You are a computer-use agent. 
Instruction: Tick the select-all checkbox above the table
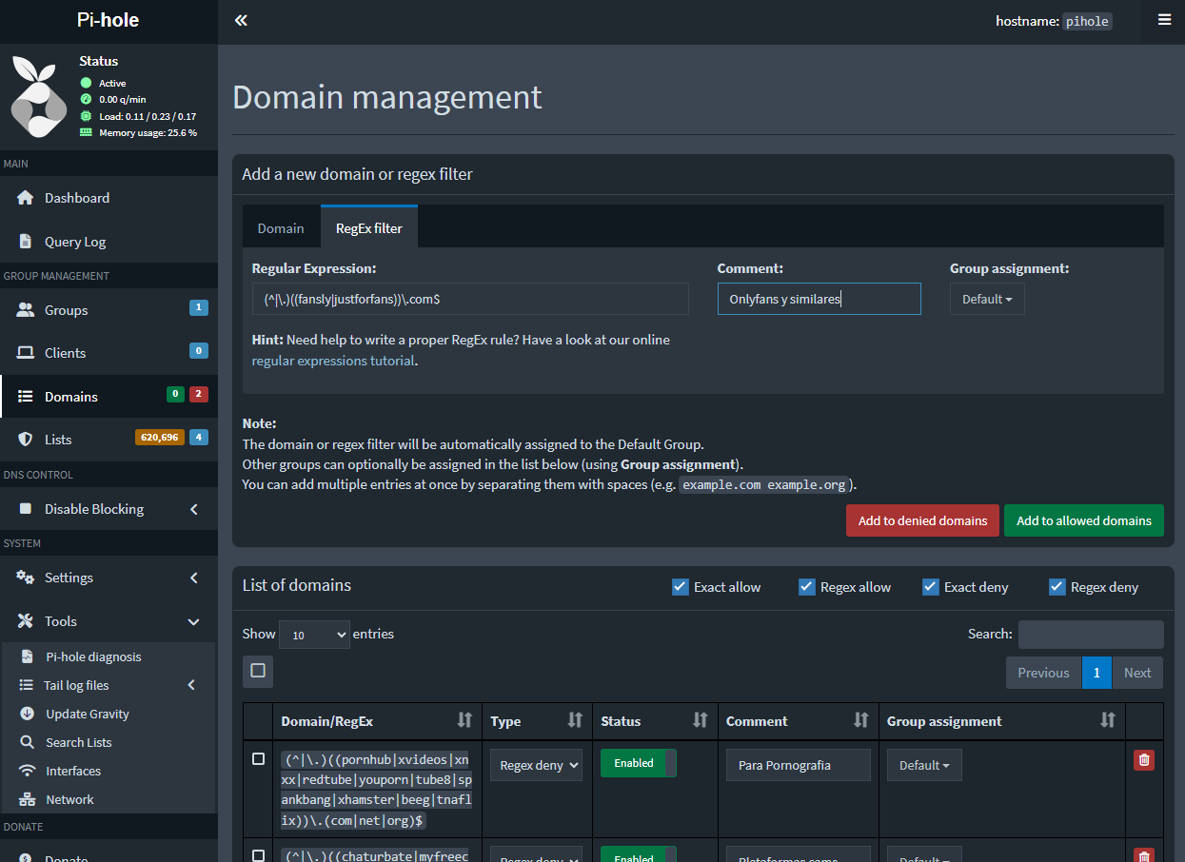pyautogui.click(x=258, y=671)
